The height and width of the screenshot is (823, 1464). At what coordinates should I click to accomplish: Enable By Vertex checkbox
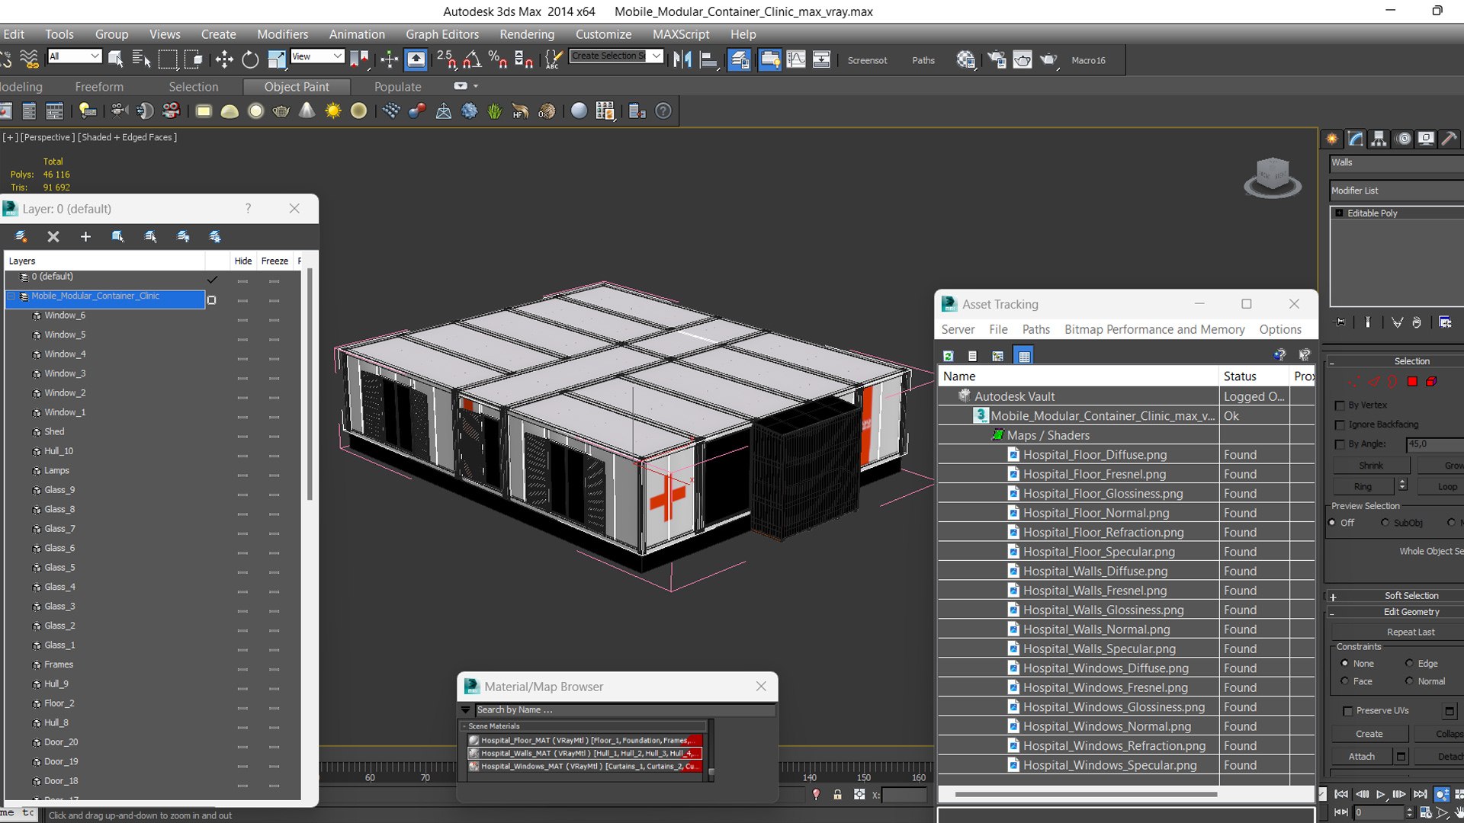click(x=1340, y=405)
